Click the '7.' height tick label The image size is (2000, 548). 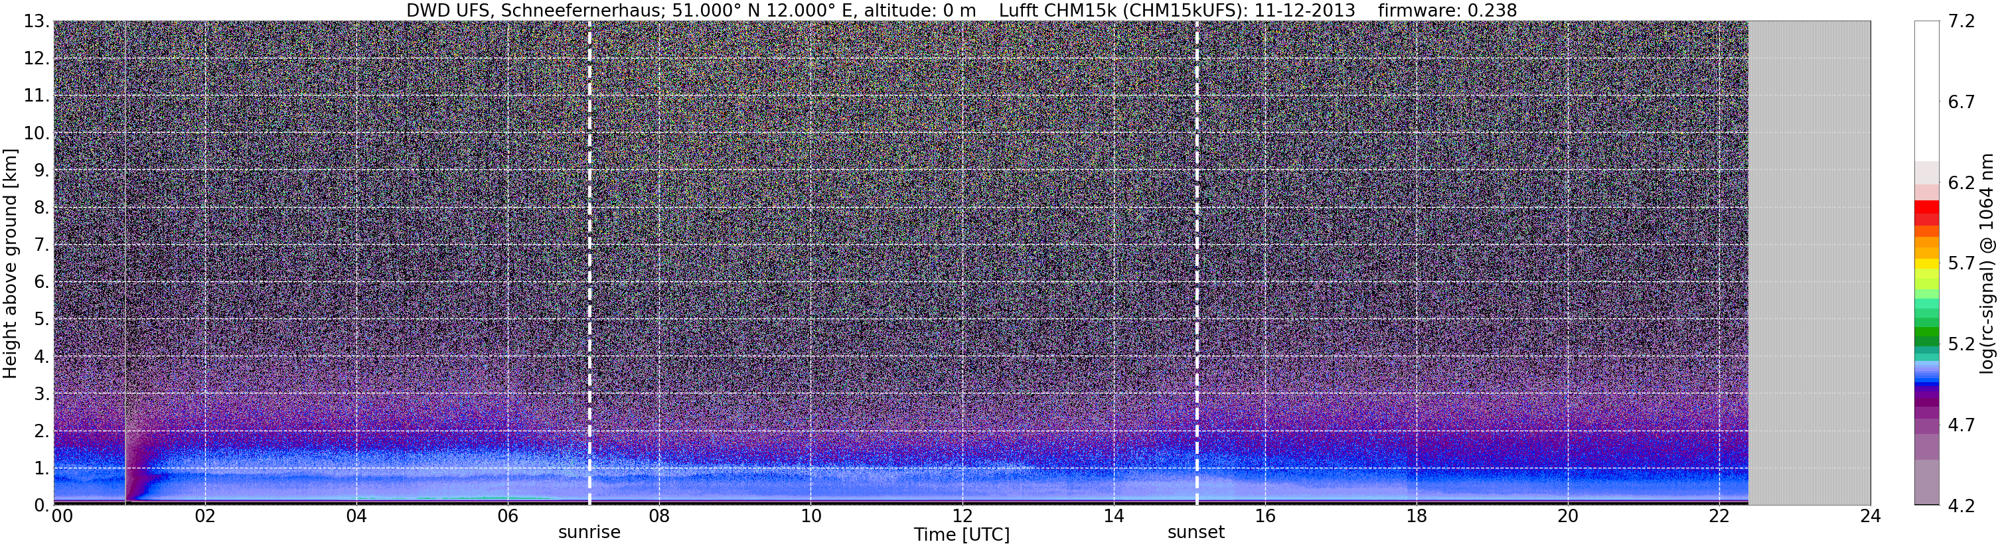pyautogui.click(x=42, y=245)
